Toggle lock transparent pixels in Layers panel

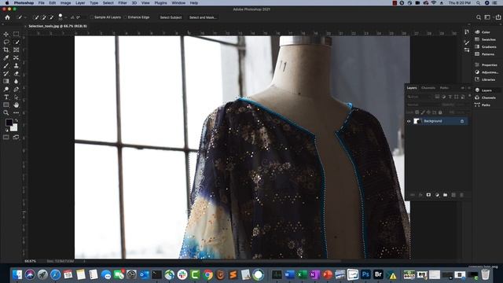[417, 112]
